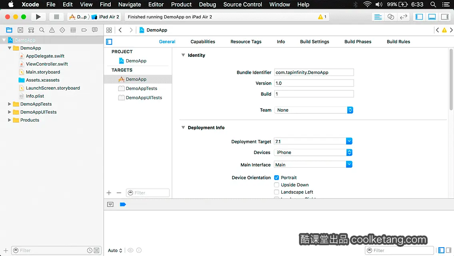Check Landscape Left orientation
This screenshot has height=256, width=454.
point(277,192)
